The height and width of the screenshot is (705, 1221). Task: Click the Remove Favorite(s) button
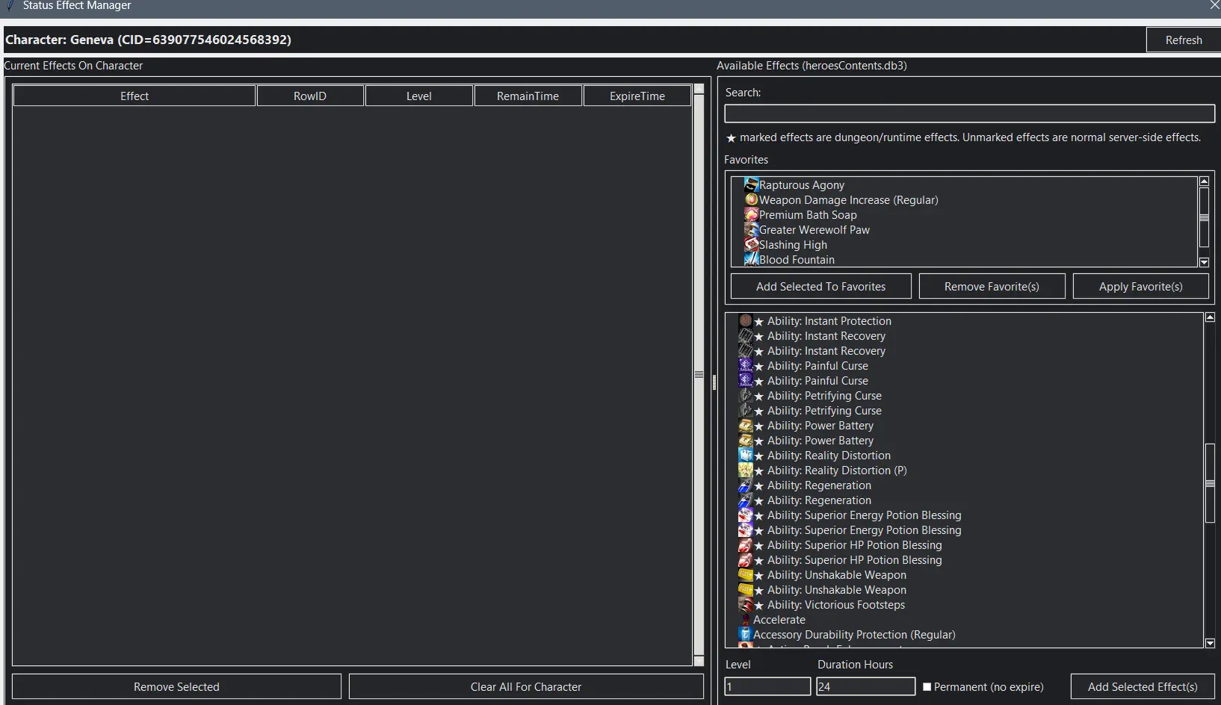point(992,287)
